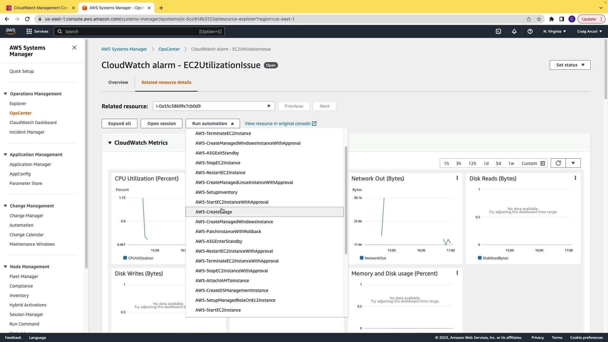Screen dimensions: 608x342
Task: Open Disk Reads widget options menu
Action: [x=575, y=178]
